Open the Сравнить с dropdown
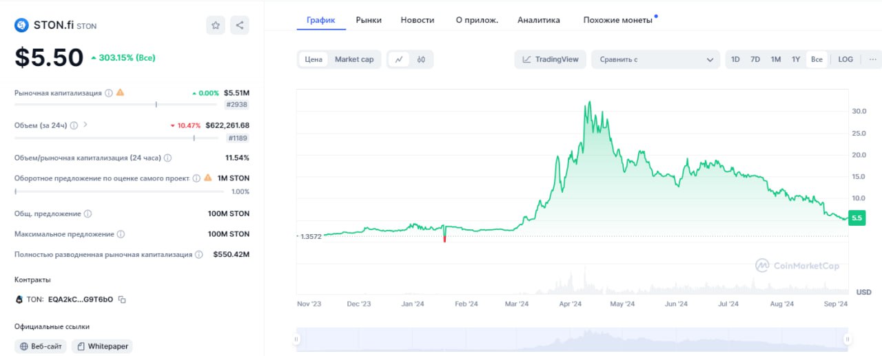The image size is (882, 356). point(656,59)
